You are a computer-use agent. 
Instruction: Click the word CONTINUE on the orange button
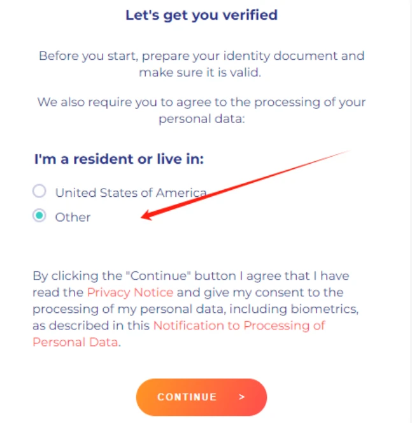click(x=187, y=397)
